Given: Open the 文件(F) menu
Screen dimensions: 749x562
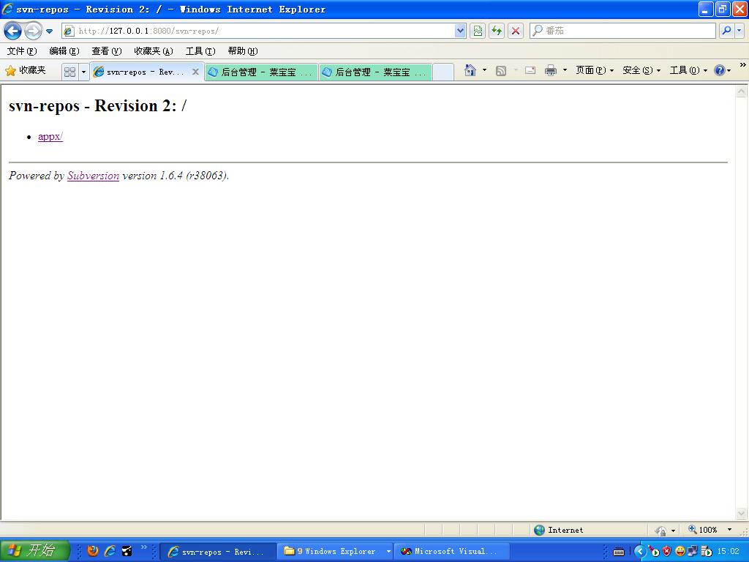Looking at the screenshot, I should (22, 51).
